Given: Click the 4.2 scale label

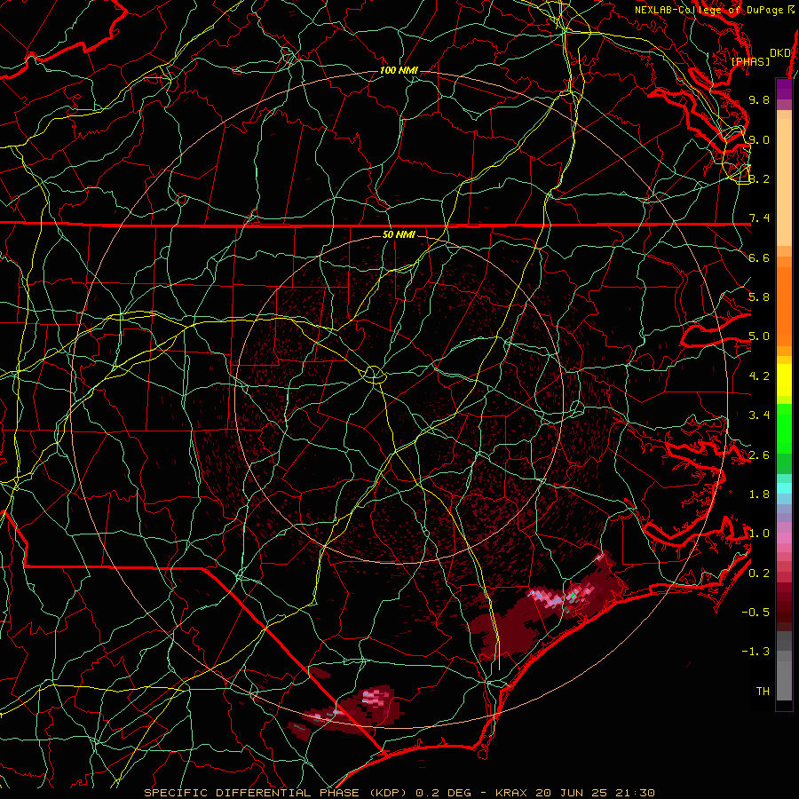Looking at the screenshot, I should 759,376.
